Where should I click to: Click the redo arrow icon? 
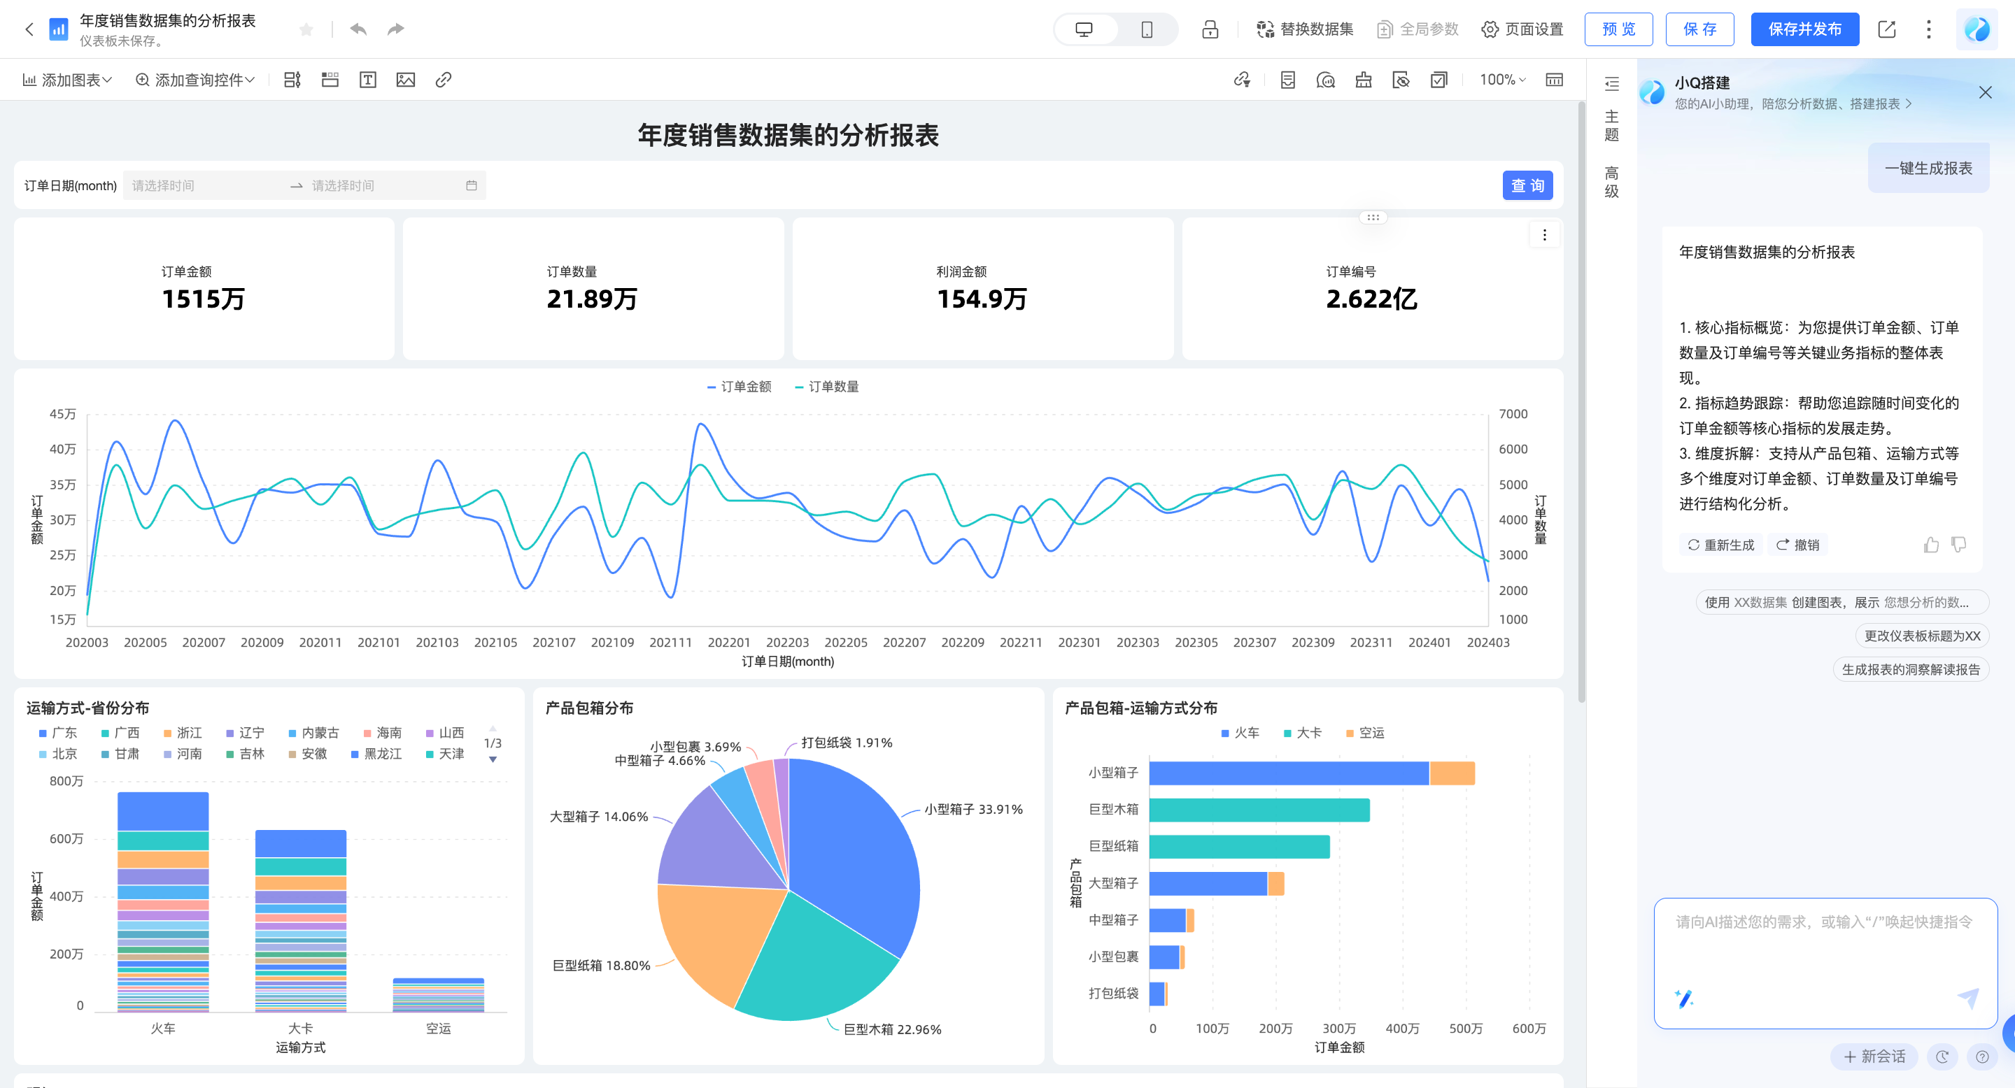pyautogui.click(x=396, y=29)
